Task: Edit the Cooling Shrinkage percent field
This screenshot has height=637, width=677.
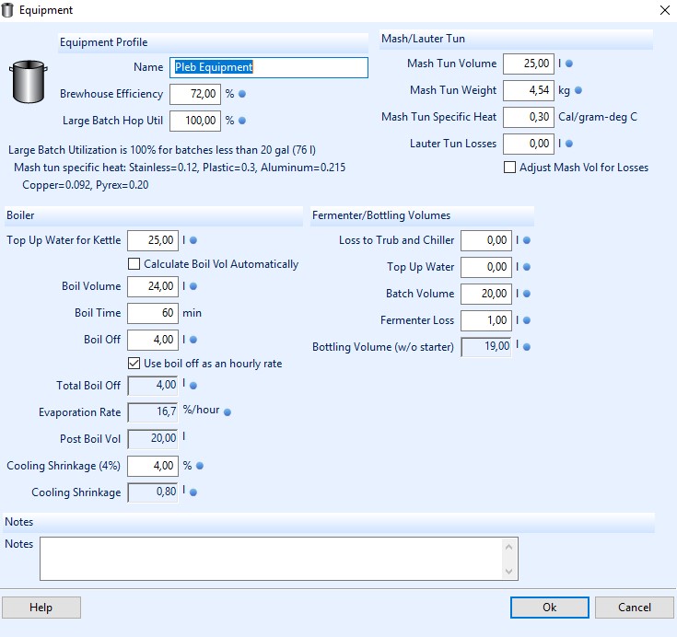Action: click(153, 466)
